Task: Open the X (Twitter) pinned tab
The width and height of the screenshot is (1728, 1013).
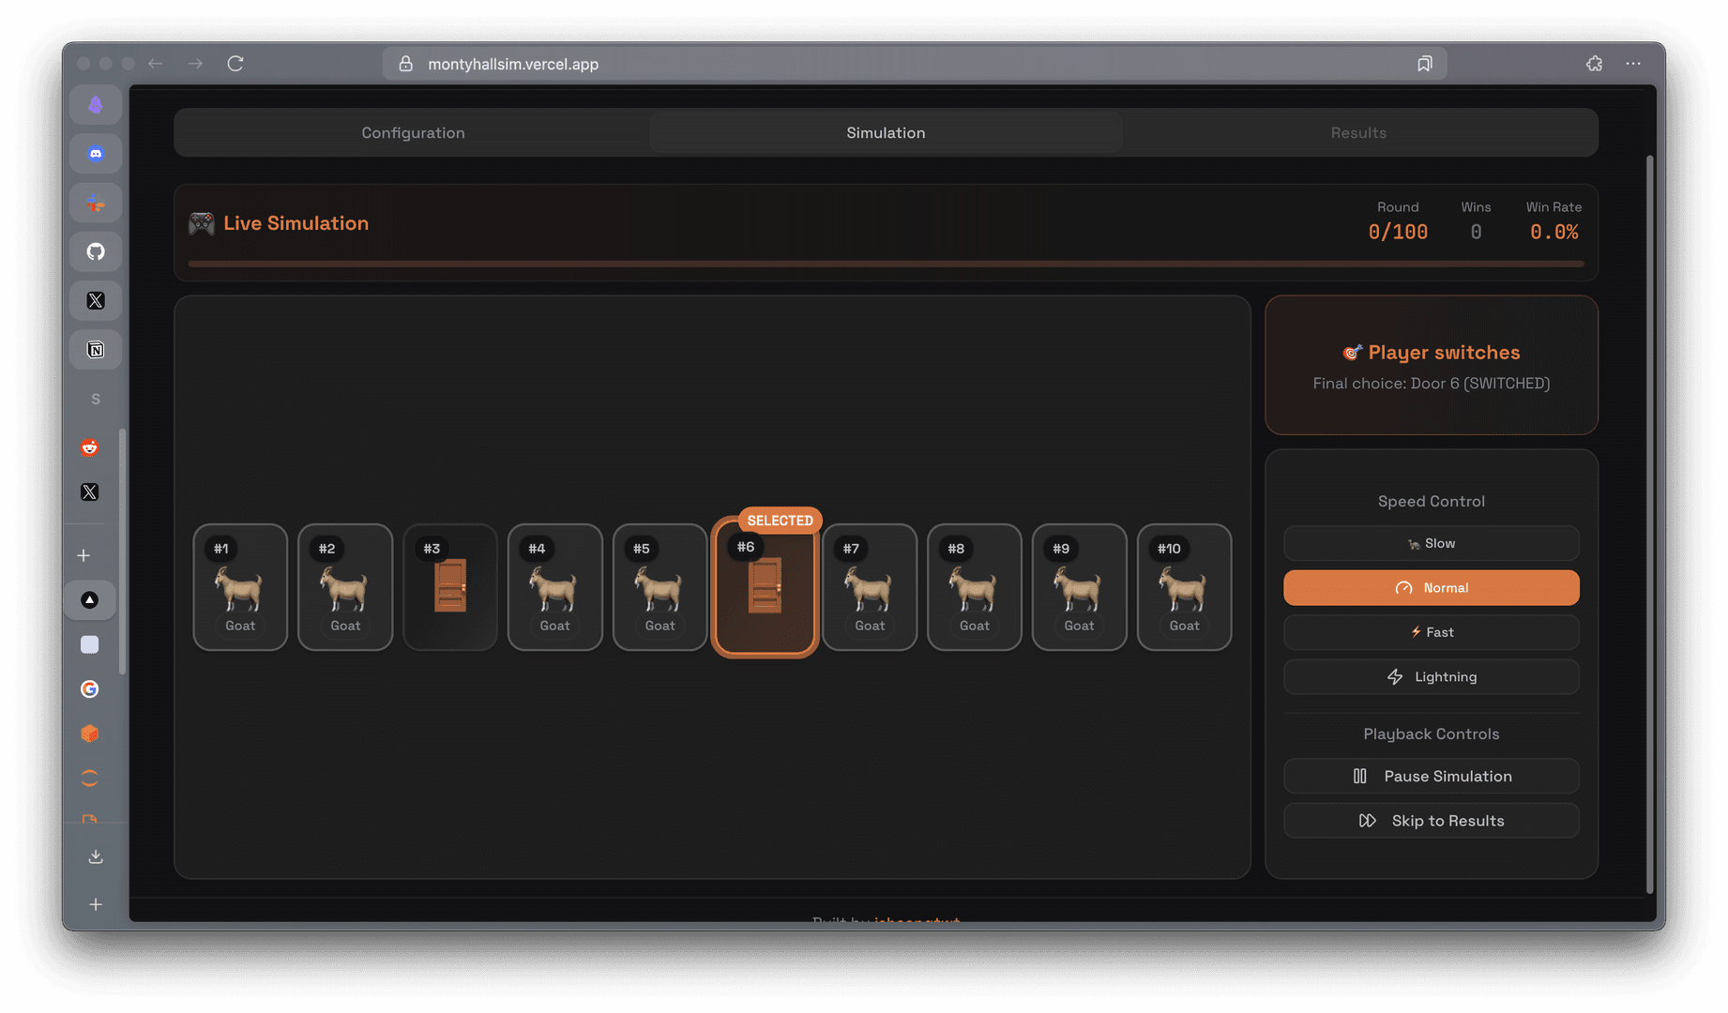Action: click(95, 300)
